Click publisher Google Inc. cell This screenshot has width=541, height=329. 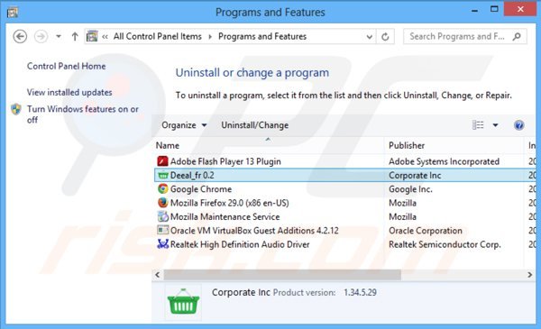pyautogui.click(x=410, y=189)
